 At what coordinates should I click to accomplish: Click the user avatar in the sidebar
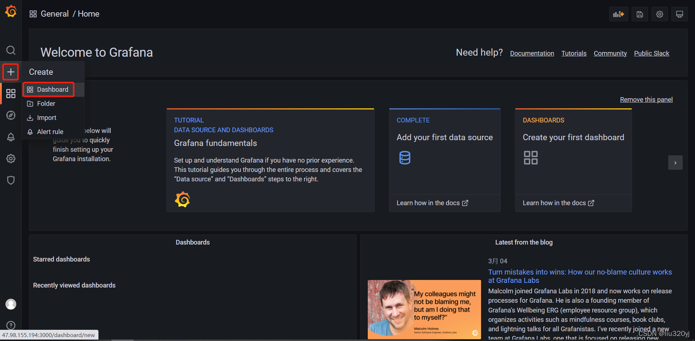pyautogui.click(x=11, y=304)
